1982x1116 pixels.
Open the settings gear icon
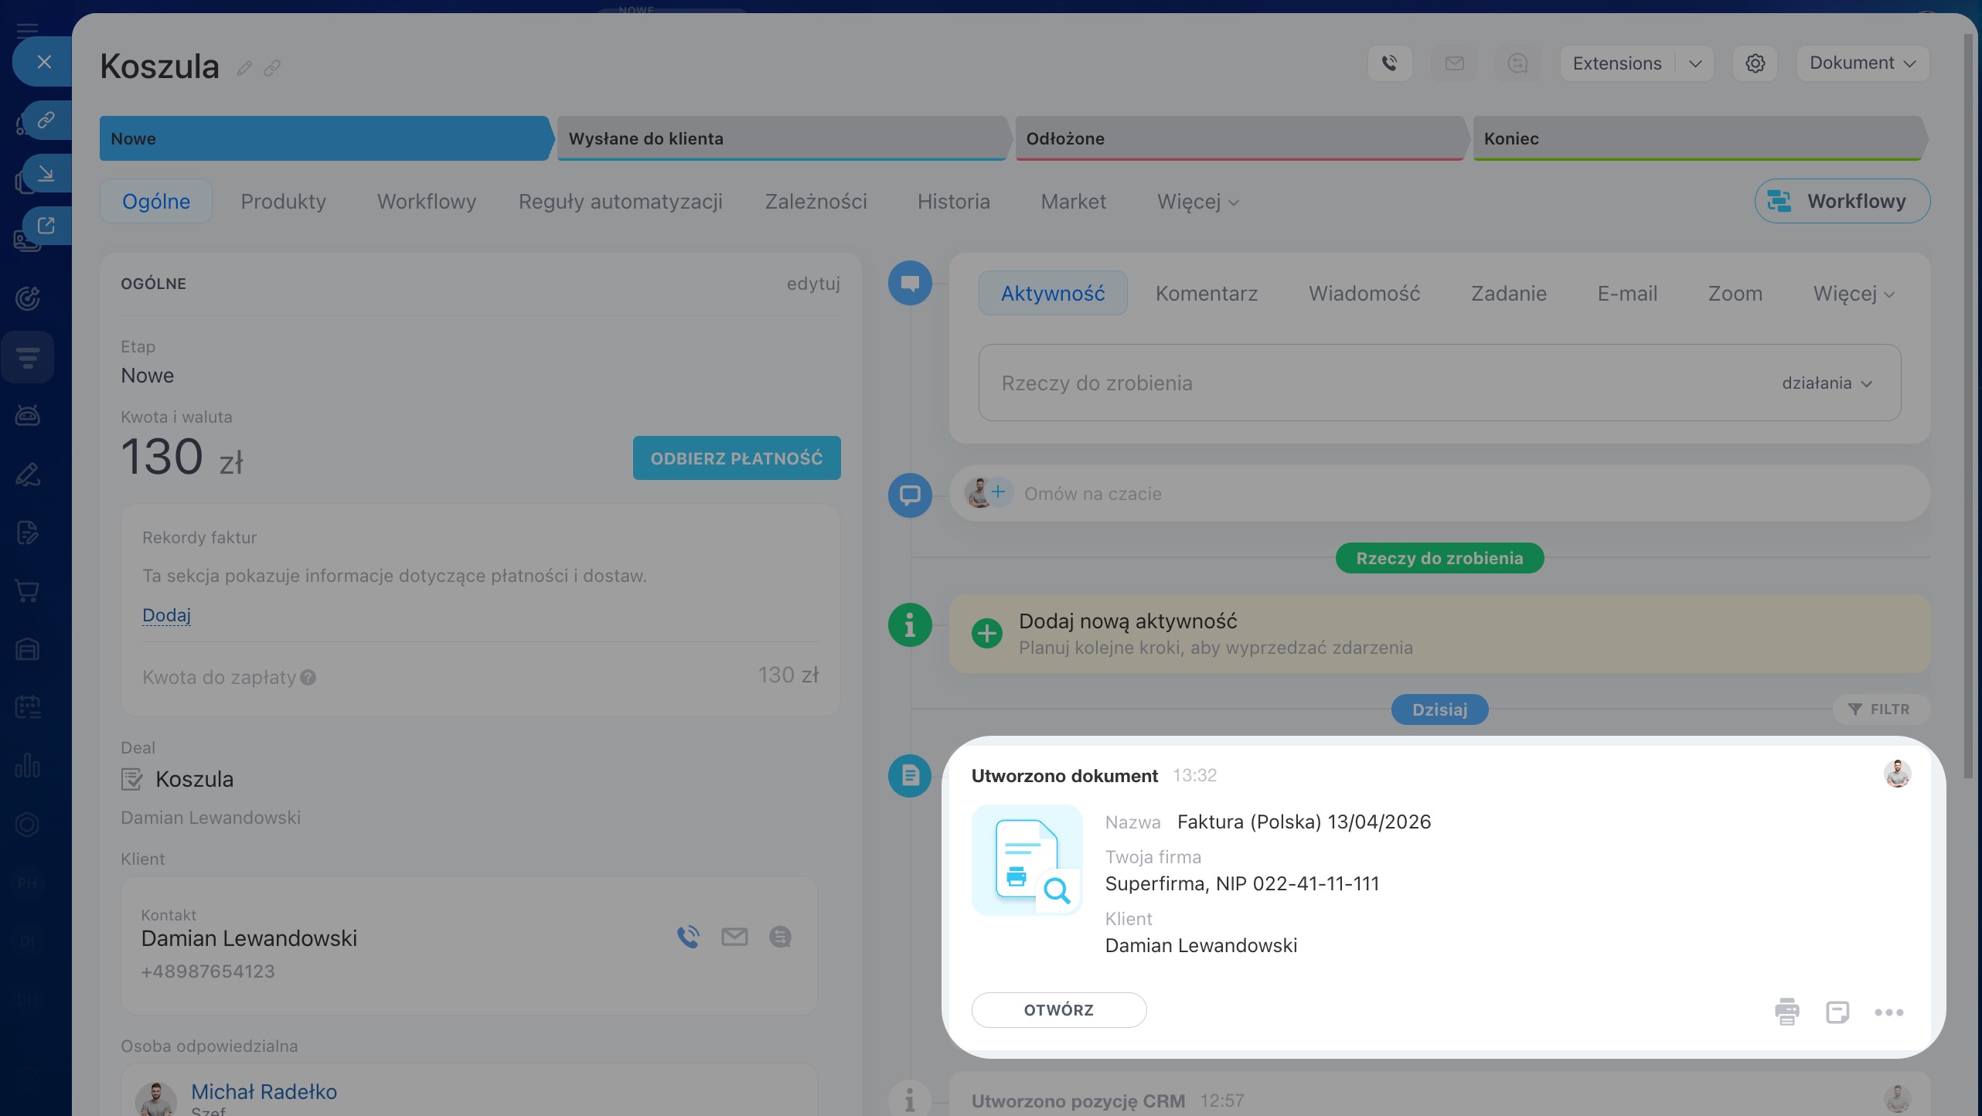tap(1755, 63)
